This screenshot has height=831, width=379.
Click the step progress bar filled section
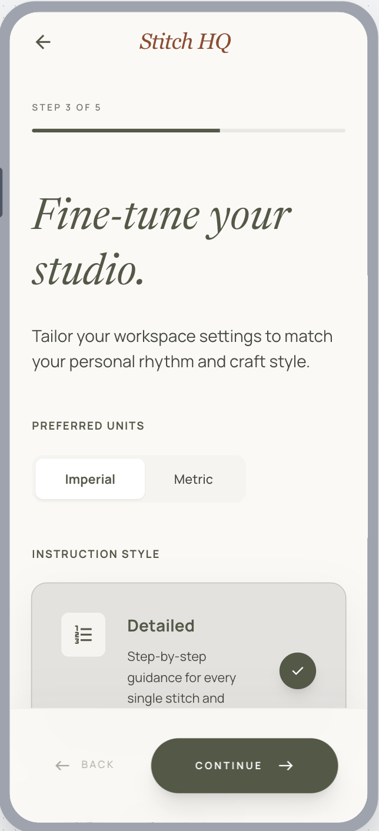tap(126, 131)
